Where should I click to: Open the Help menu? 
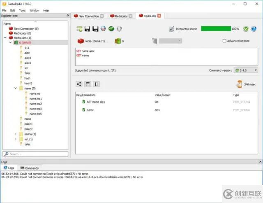click(x=46, y=10)
